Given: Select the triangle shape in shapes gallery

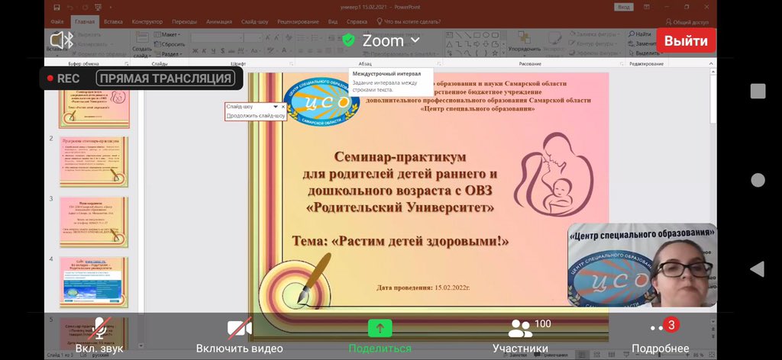Looking at the screenshot, I should pyautogui.click(x=449, y=43).
